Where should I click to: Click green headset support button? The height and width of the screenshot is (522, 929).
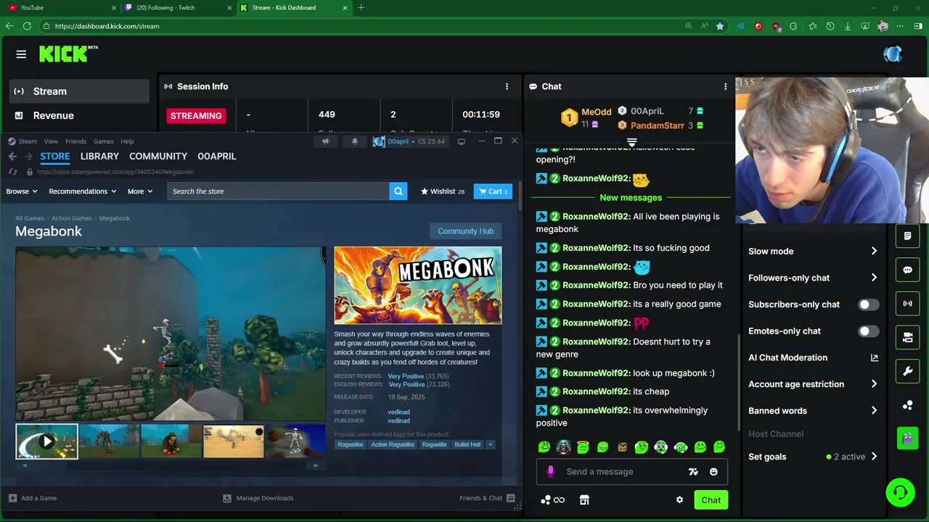(900, 493)
